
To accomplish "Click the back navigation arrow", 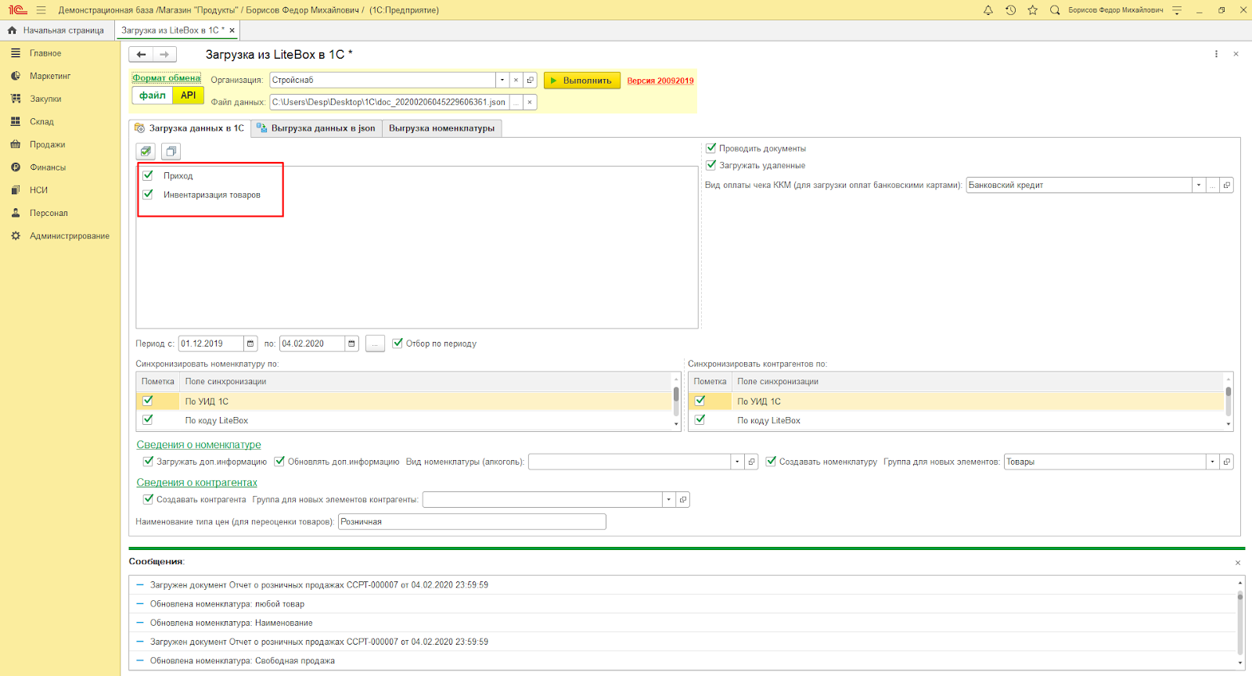I will coord(141,54).
